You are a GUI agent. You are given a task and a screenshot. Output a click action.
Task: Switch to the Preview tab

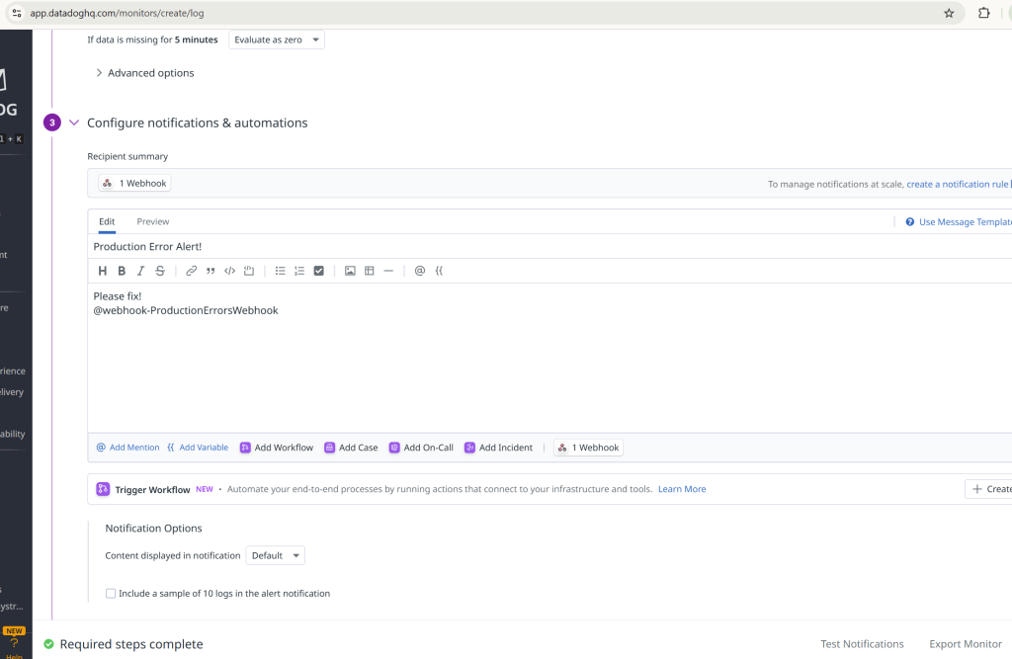pos(153,221)
